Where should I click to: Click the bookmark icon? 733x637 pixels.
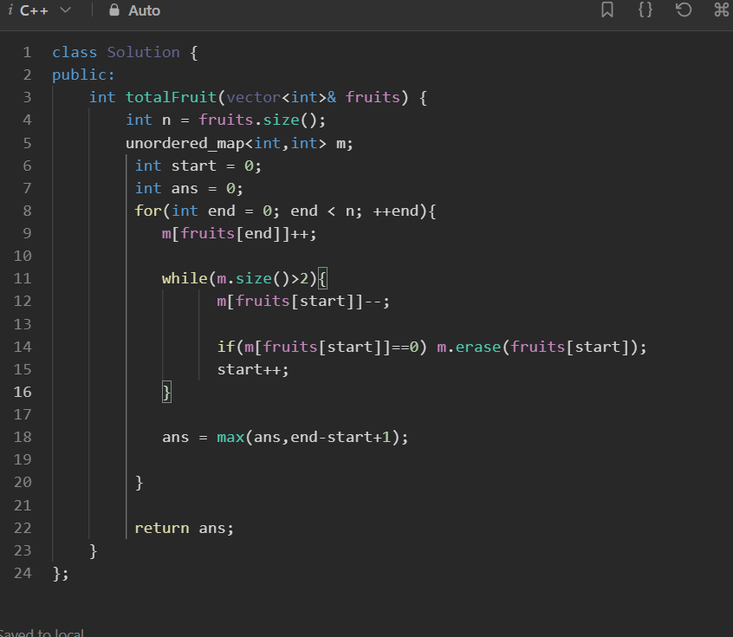pyautogui.click(x=607, y=10)
